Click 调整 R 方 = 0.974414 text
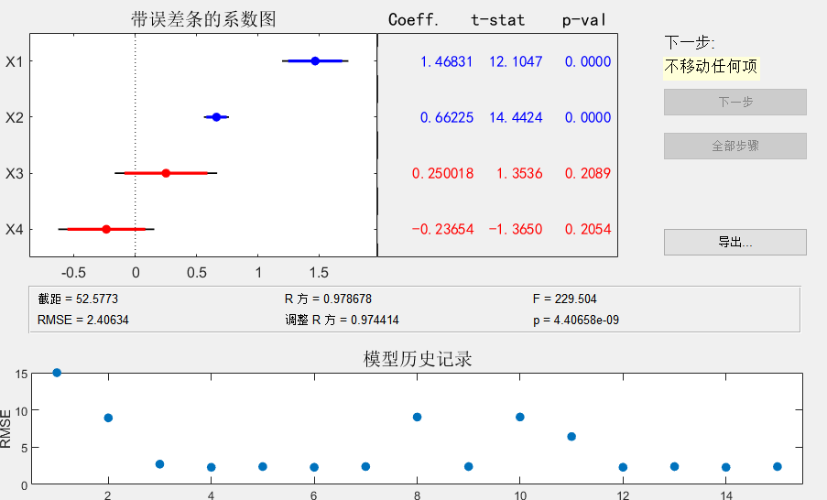The height and width of the screenshot is (500, 827). [342, 321]
